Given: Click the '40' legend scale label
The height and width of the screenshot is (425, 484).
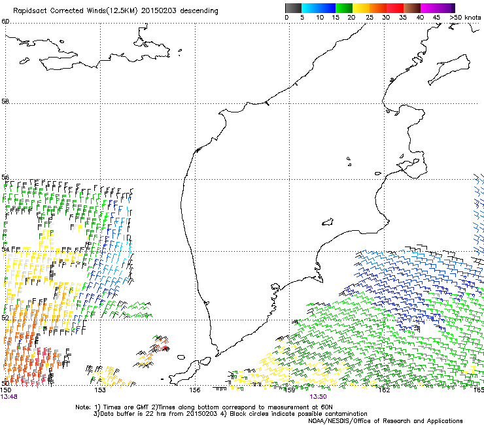Looking at the screenshot, I should tap(420, 18).
